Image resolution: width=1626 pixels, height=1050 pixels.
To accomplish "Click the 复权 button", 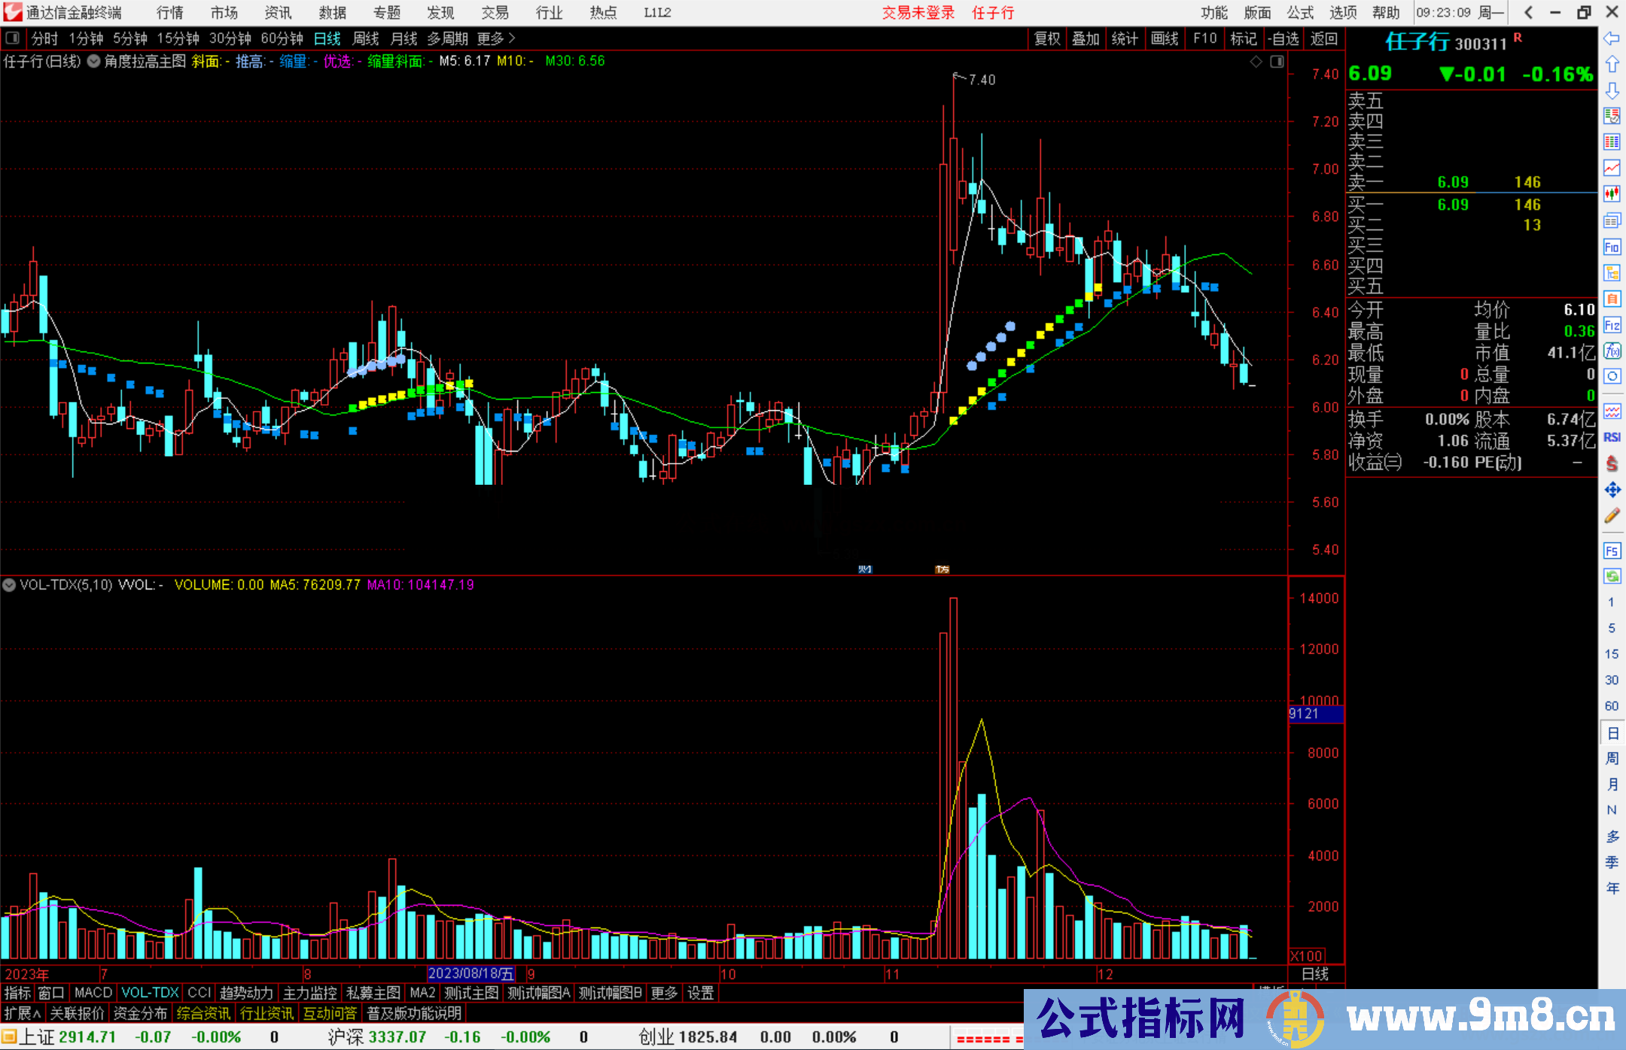I will tap(1046, 38).
